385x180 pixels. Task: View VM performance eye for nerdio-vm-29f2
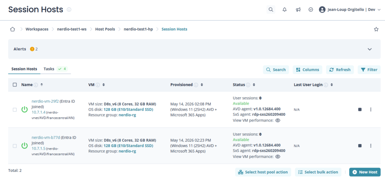(278, 120)
